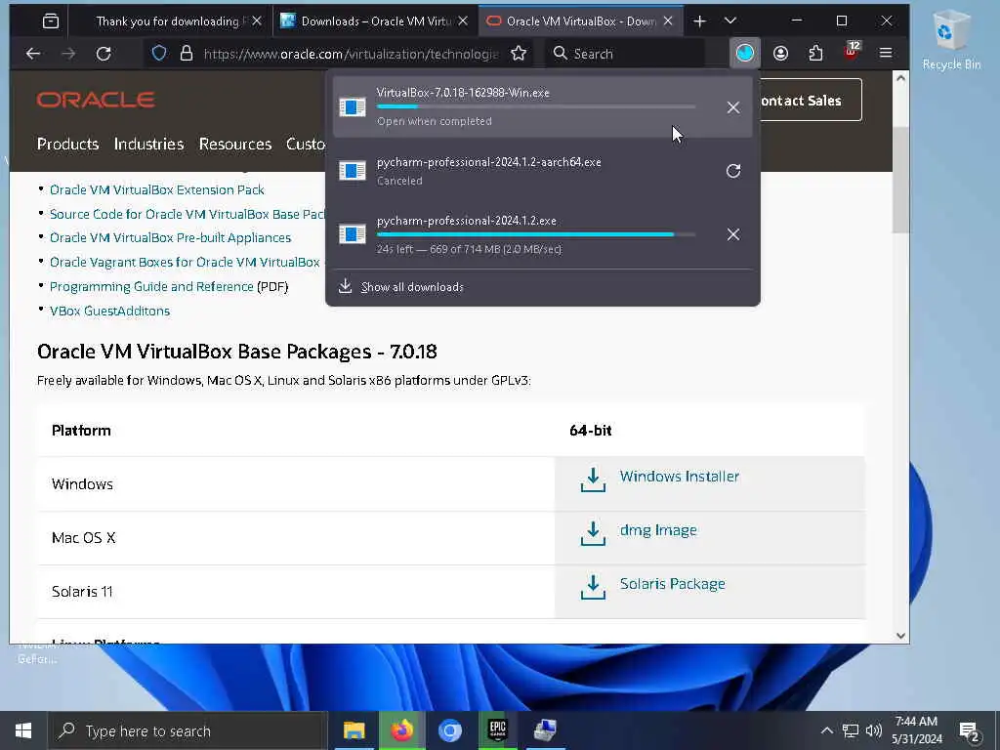Click the Contact Sales button
Viewport: 1000px width, 750px height.
click(810, 101)
